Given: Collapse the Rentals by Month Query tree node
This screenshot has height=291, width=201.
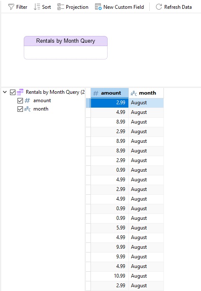Looking at the screenshot, I should (x=5, y=92).
